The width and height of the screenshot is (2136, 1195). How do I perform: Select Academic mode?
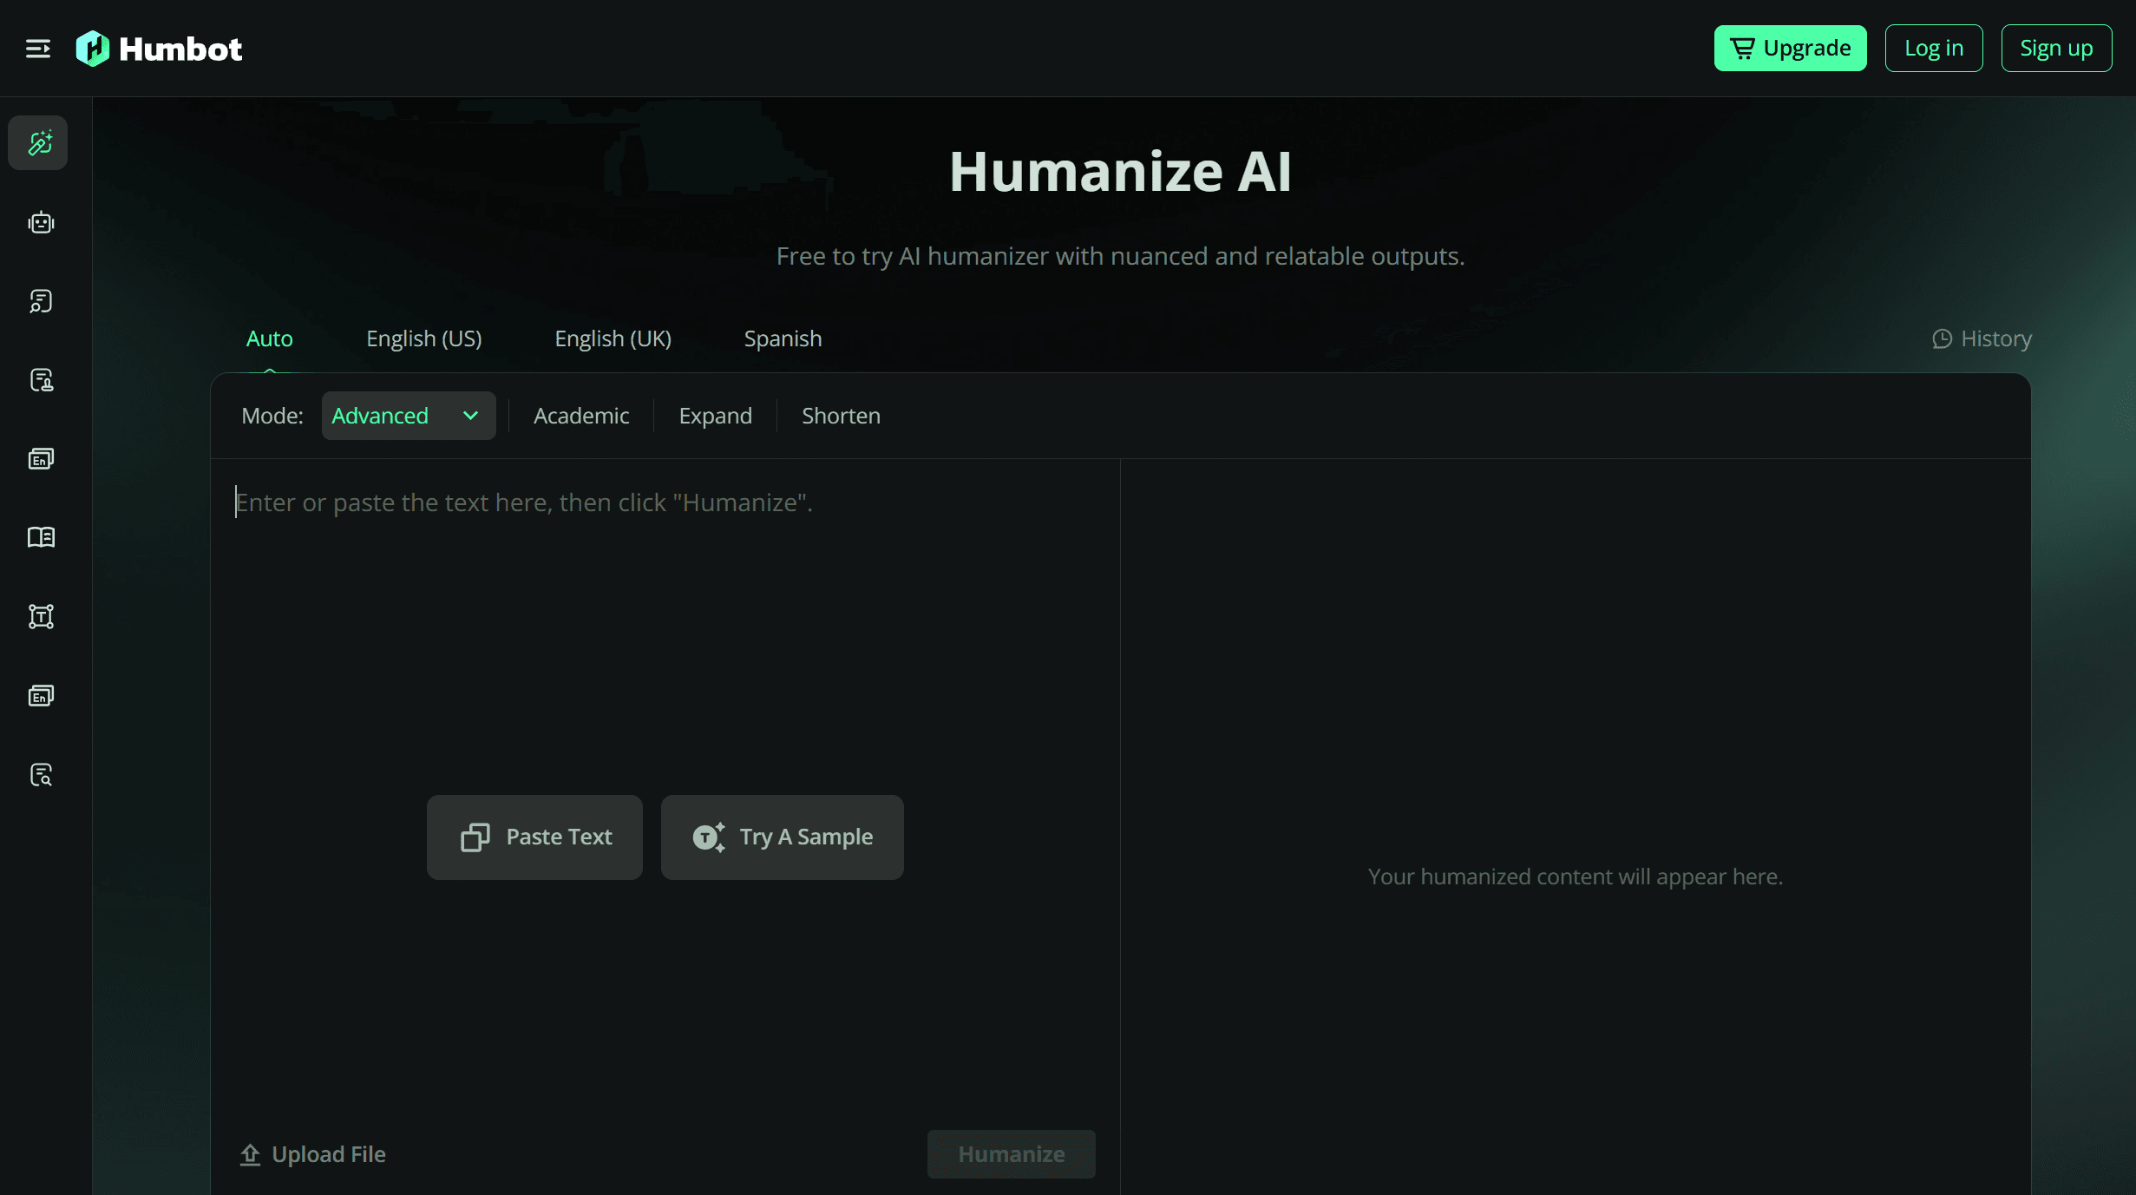click(x=581, y=415)
